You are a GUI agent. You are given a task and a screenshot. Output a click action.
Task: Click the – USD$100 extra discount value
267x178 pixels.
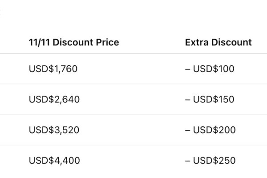210,69
